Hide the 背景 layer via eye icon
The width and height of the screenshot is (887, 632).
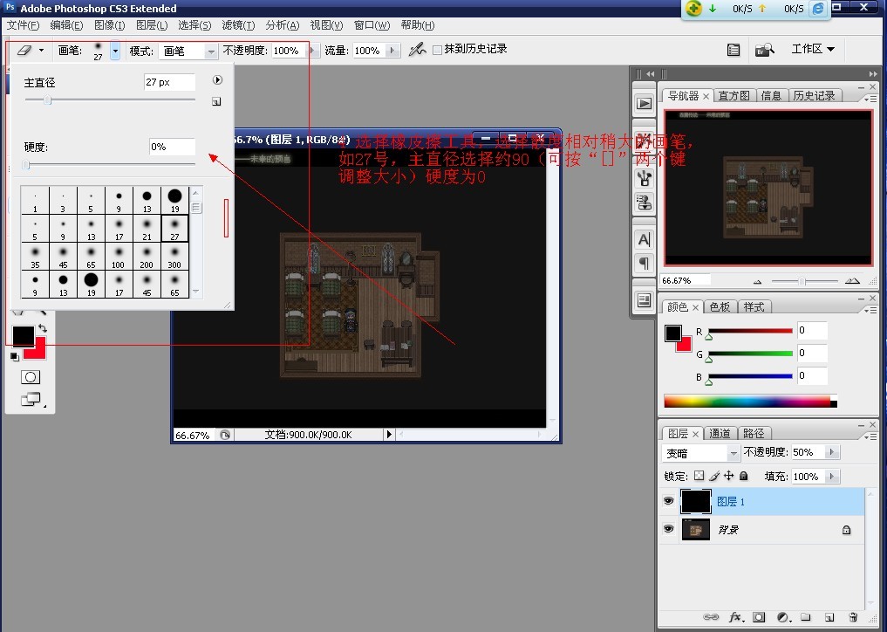point(669,529)
